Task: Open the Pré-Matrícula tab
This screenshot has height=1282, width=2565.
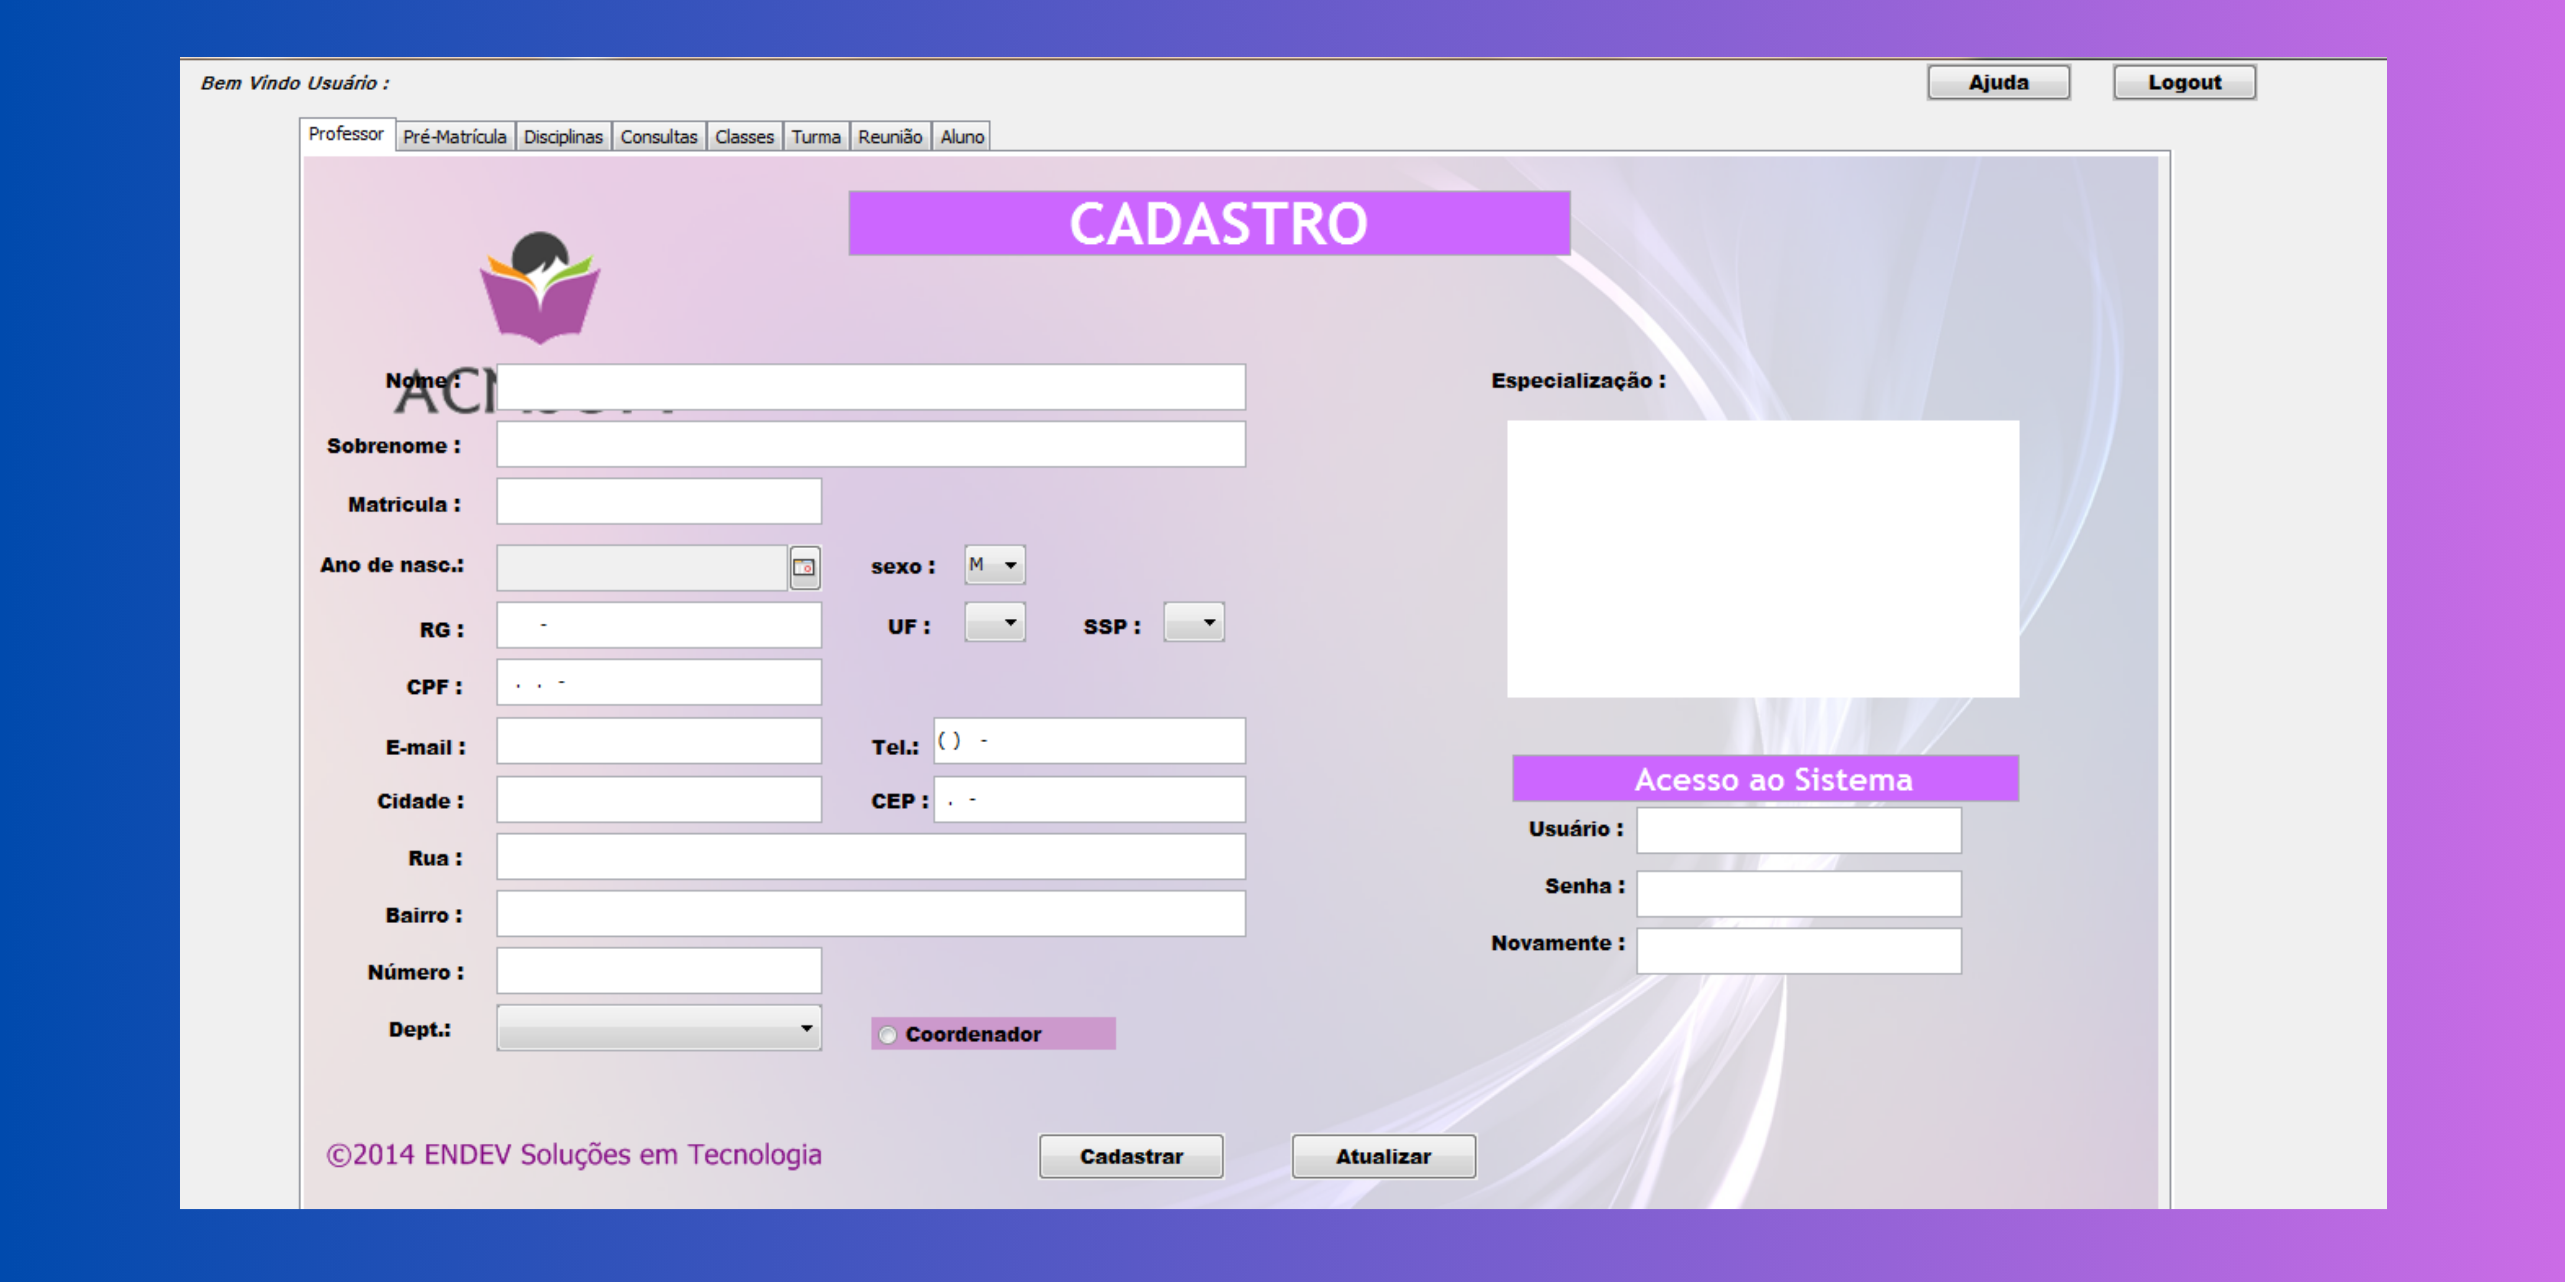Action: [x=455, y=137]
